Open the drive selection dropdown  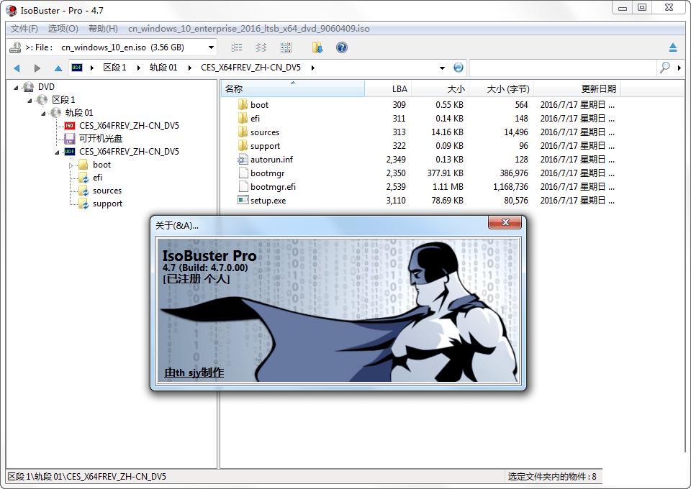(x=211, y=47)
